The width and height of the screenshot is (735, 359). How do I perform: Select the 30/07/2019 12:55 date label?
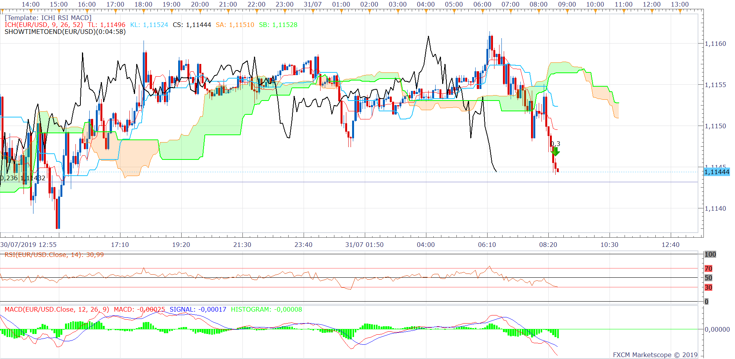point(28,245)
